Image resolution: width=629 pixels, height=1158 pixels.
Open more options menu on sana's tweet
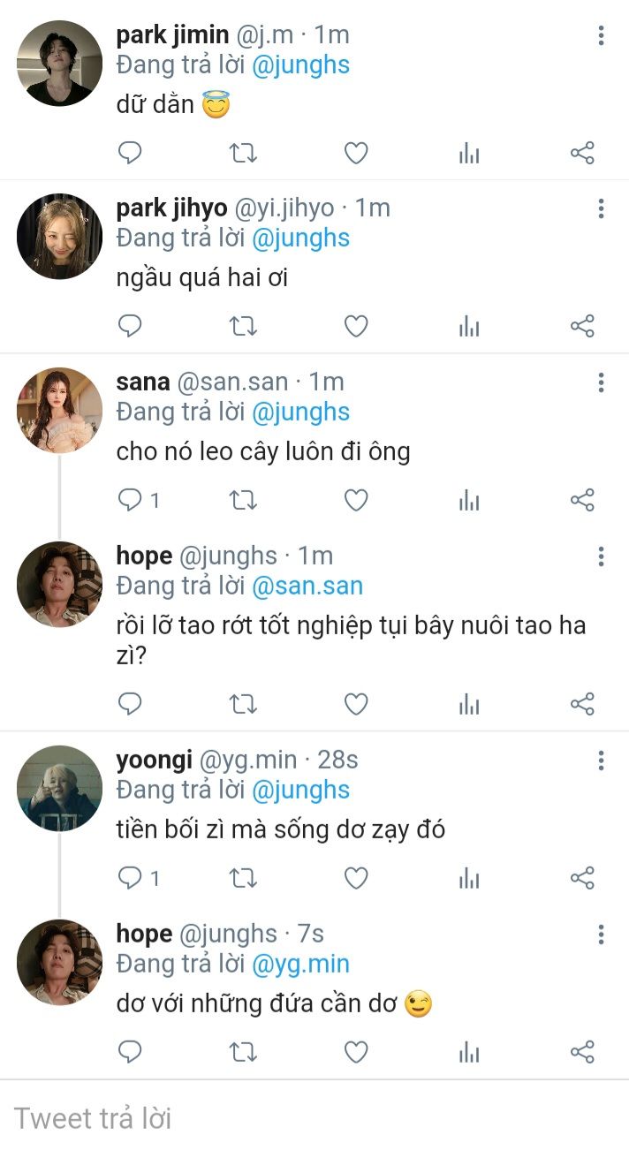coord(601,382)
